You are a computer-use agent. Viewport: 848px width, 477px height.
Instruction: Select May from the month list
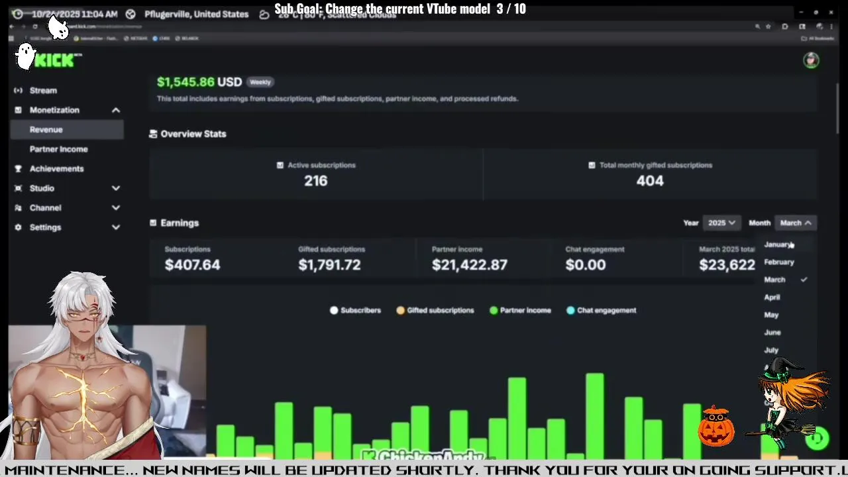(x=786, y=315)
